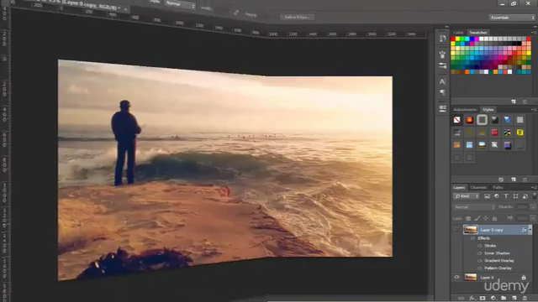Switch to the Channels tab
This screenshot has height=302, width=538.
[x=478, y=187]
